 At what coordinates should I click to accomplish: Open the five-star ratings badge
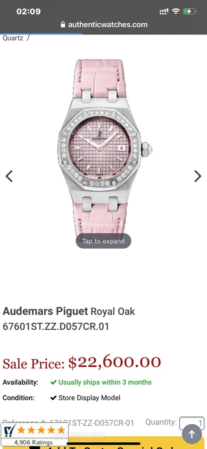[x=35, y=435]
